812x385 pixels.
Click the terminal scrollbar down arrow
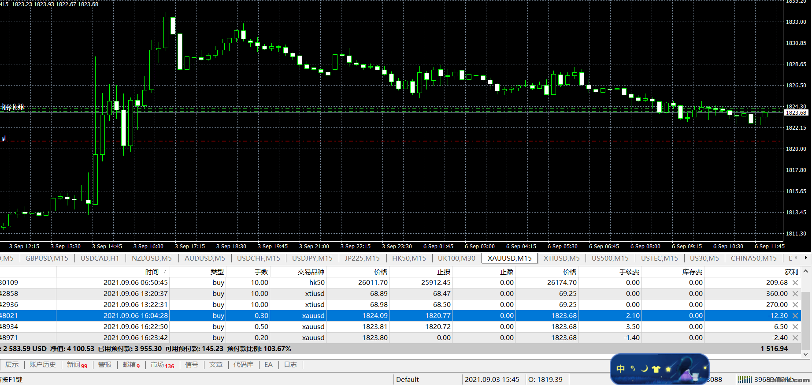point(805,354)
